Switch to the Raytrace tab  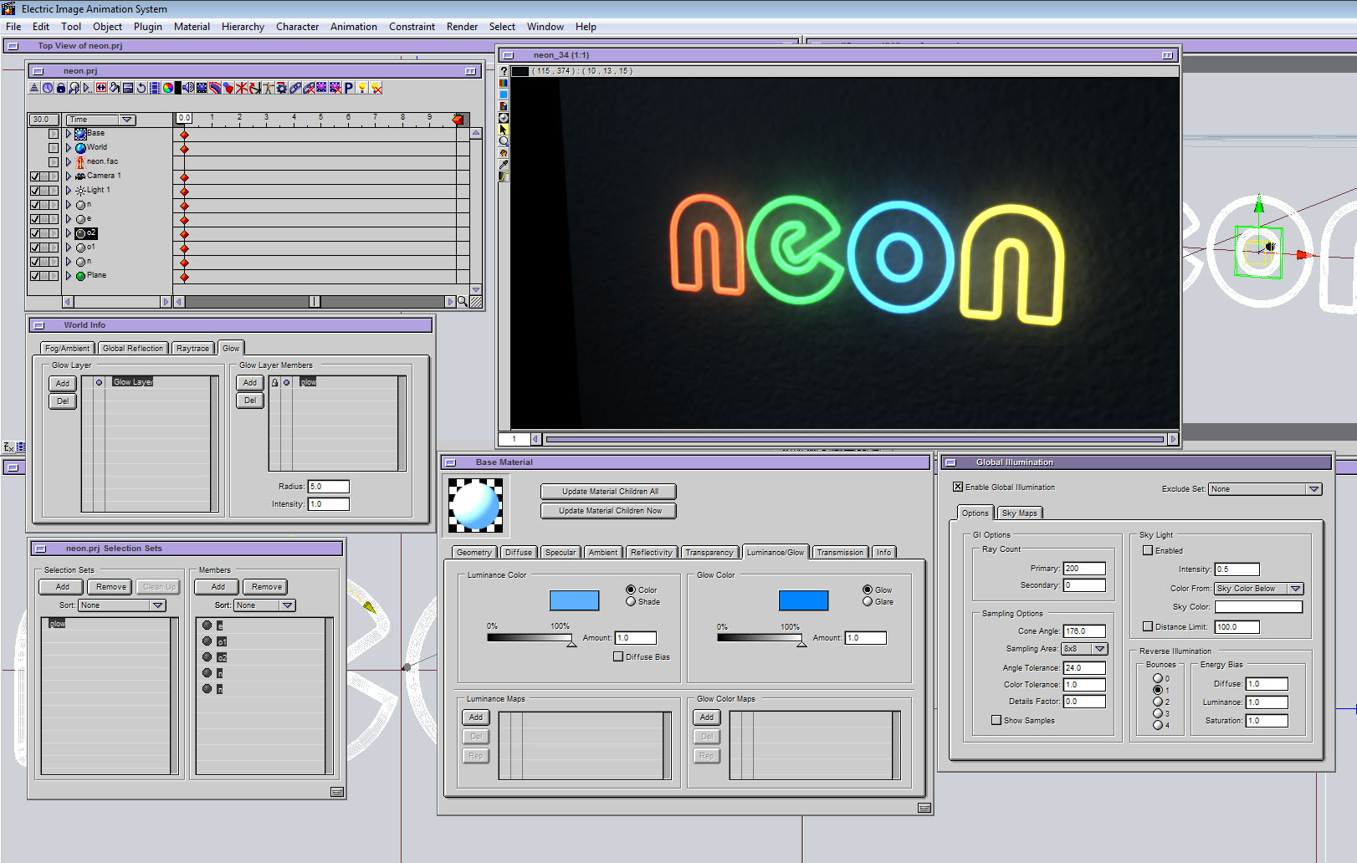tap(192, 349)
